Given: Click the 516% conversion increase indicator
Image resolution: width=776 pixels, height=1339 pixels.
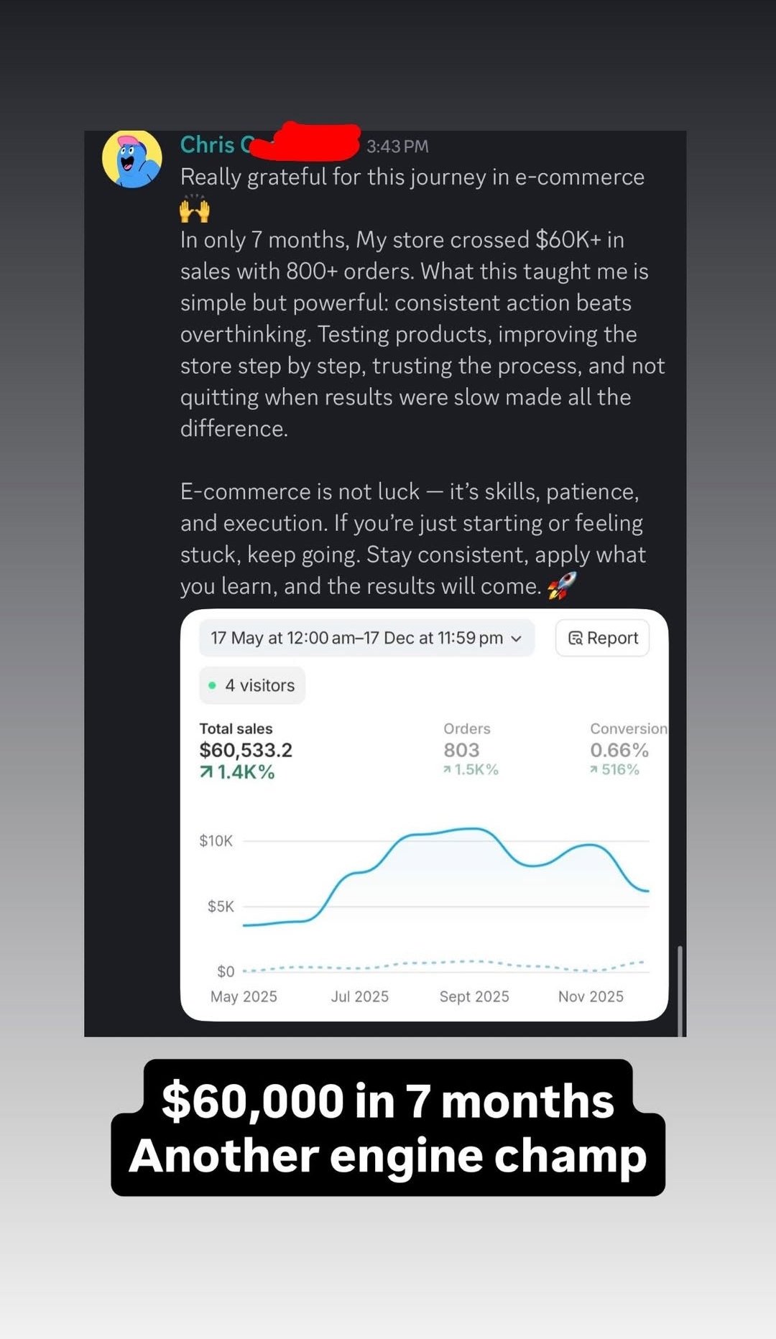Looking at the screenshot, I should [x=614, y=769].
